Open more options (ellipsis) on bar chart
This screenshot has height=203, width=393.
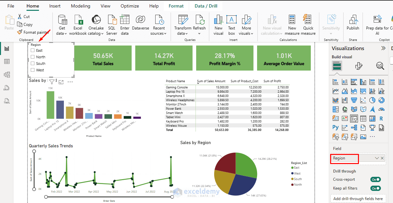point(70,82)
